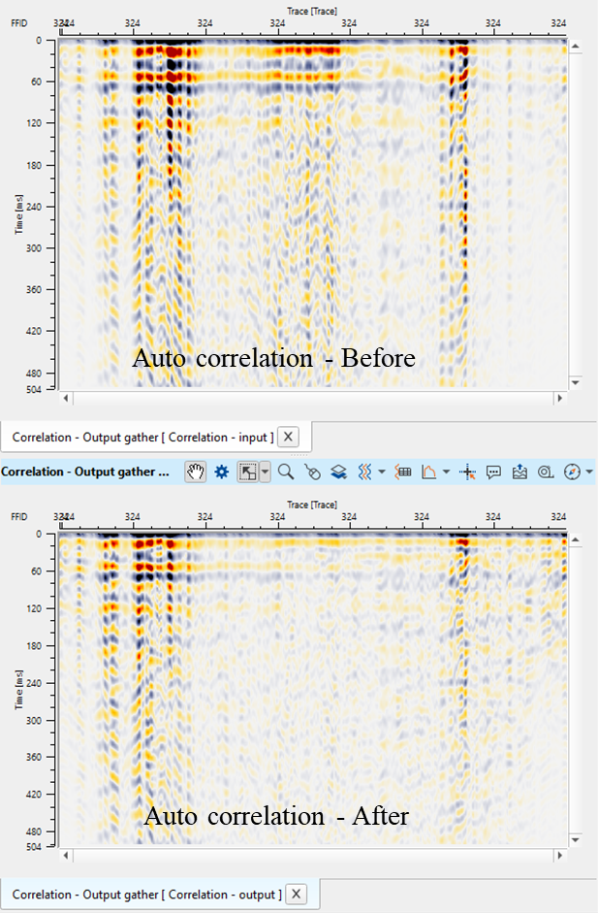Click the trace header table icon
Image resolution: width=598 pixels, height=913 pixels.
[403, 472]
